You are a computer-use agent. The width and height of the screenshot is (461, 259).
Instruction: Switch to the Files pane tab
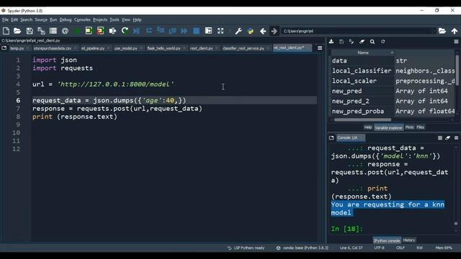[x=421, y=127]
